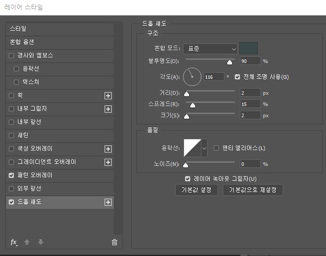This screenshot has height=256, width=326.
Task: Enable the 텍스처 checkbox
Action: coord(16,82)
